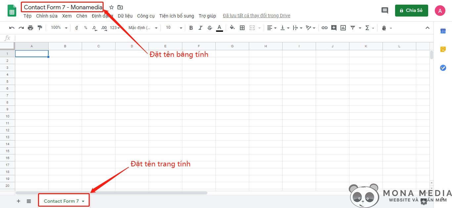Expand the 100% zoom dropdown
Image resolution: width=452 pixels, height=208 pixels.
[59, 28]
